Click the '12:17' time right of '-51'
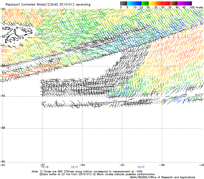204x179 pixels. click(x=141, y=167)
